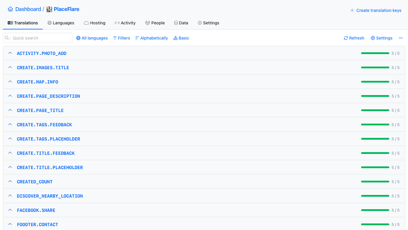The image size is (408, 230).
Task: Toggle the CREATED_COUNT chevron
Action: [10, 182]
